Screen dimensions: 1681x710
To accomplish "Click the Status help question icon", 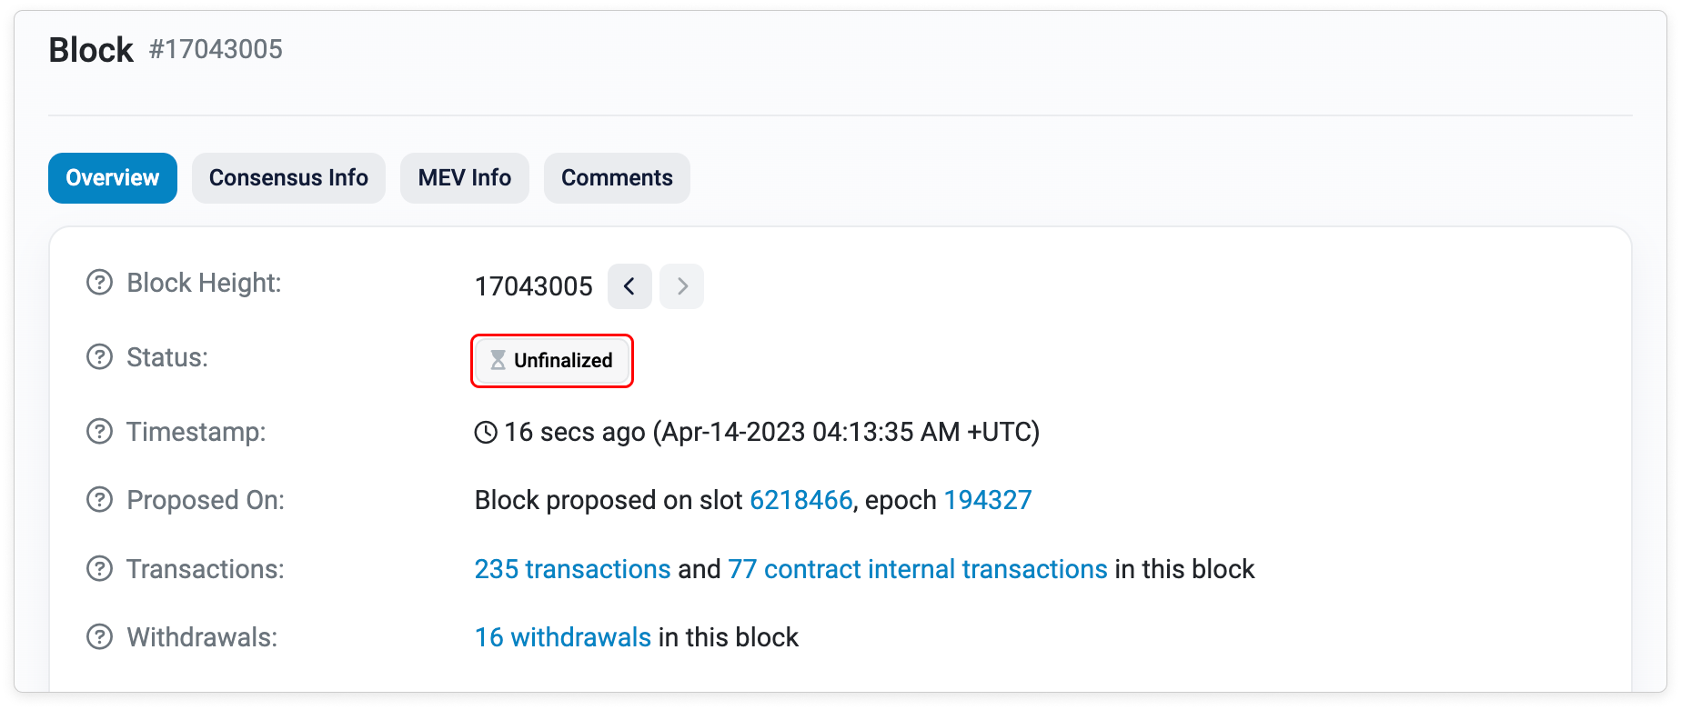I will [99, 357].
